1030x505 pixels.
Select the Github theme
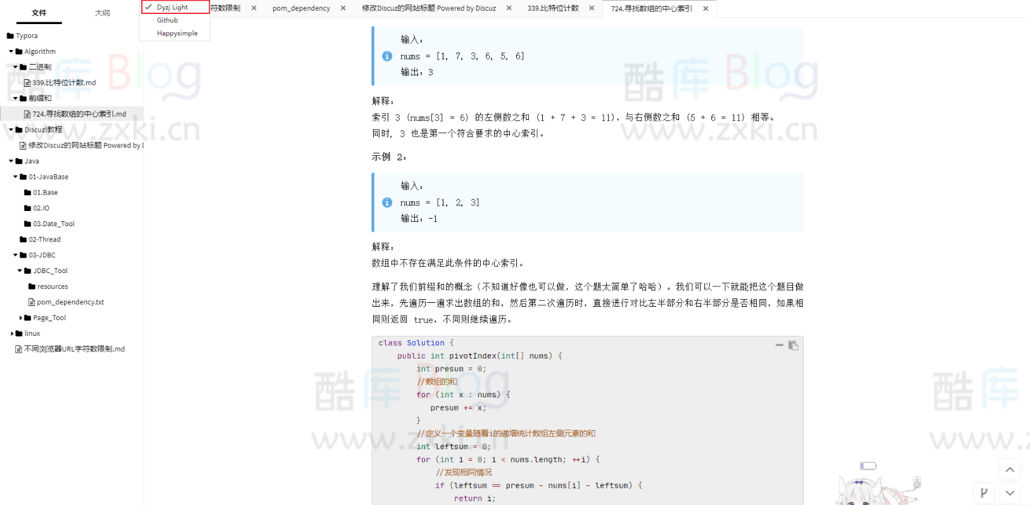[x=175, y=20]
